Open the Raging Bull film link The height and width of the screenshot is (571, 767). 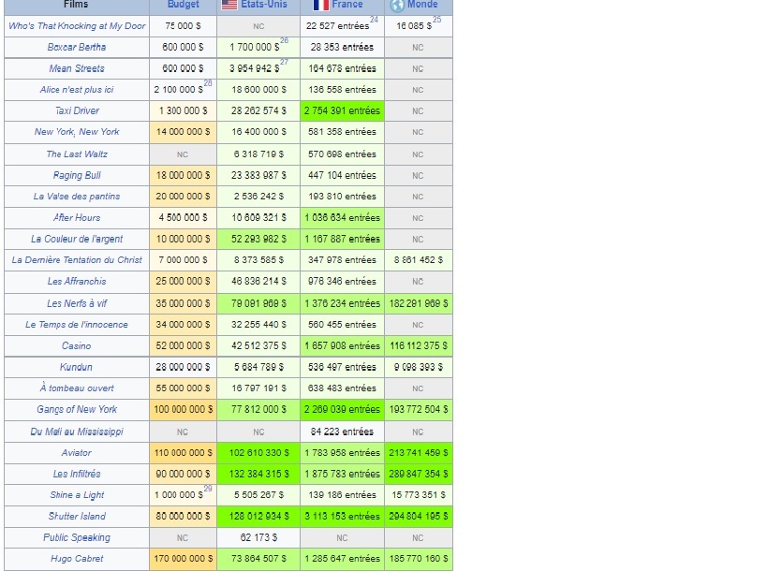tap(77, 175)
